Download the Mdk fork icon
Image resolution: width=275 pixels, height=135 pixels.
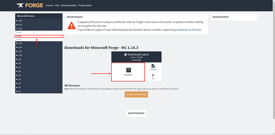click(x=153, y=75)
